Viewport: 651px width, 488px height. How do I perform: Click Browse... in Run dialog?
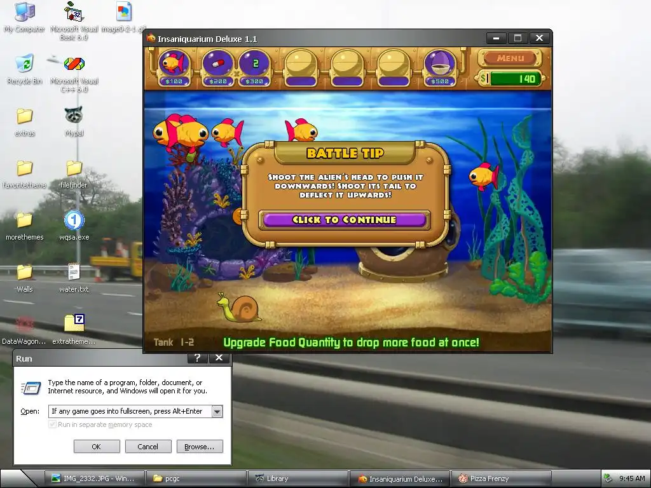(199, 447)
